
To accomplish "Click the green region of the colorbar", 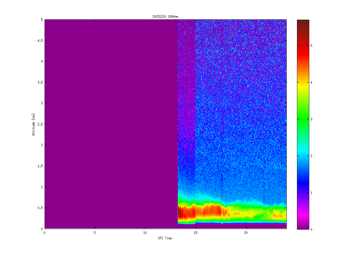I will point(303,119).
